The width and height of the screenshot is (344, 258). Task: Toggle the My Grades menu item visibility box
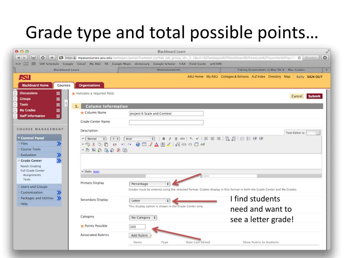click(58, 110)
